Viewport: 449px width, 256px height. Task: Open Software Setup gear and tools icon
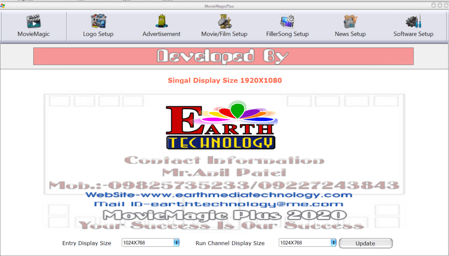(413, 21)
